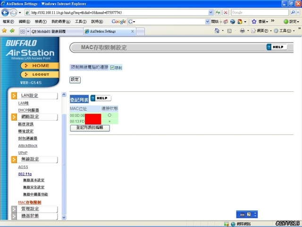The height and width of the screenshot is (227, 302).
Task: Open the 檢視(V) menu
Action: point(41,21)
